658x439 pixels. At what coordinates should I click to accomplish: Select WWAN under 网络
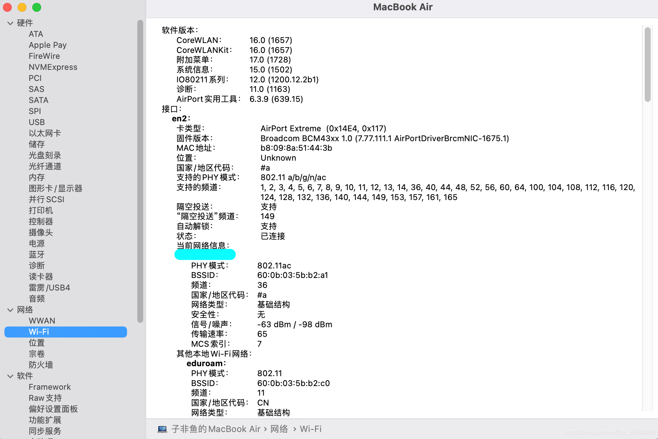click(42, 321)
